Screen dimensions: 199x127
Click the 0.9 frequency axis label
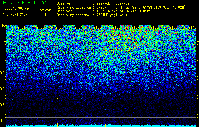pyautogui.click(x=2, y=73)
